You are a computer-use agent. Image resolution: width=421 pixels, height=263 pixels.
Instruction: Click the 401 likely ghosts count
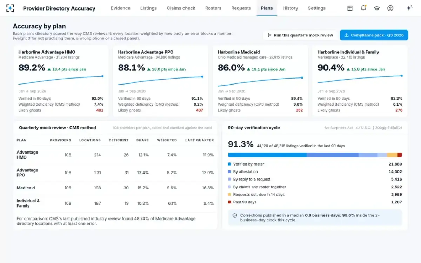tap(100, 110)
